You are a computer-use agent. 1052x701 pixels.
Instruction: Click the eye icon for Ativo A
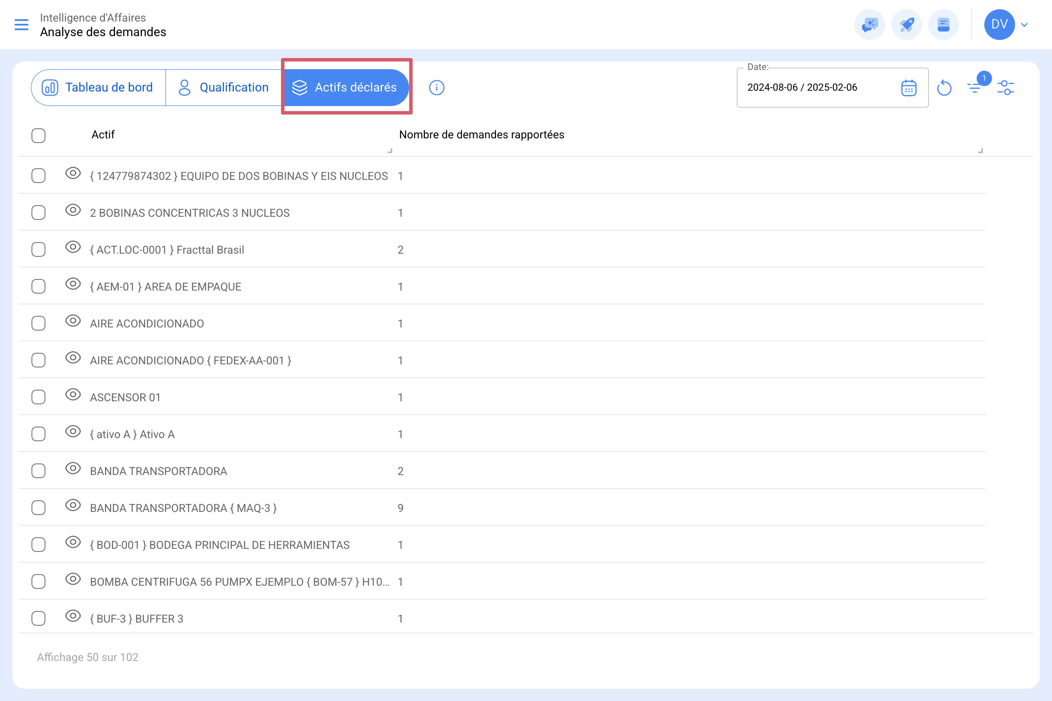(73, 432)
